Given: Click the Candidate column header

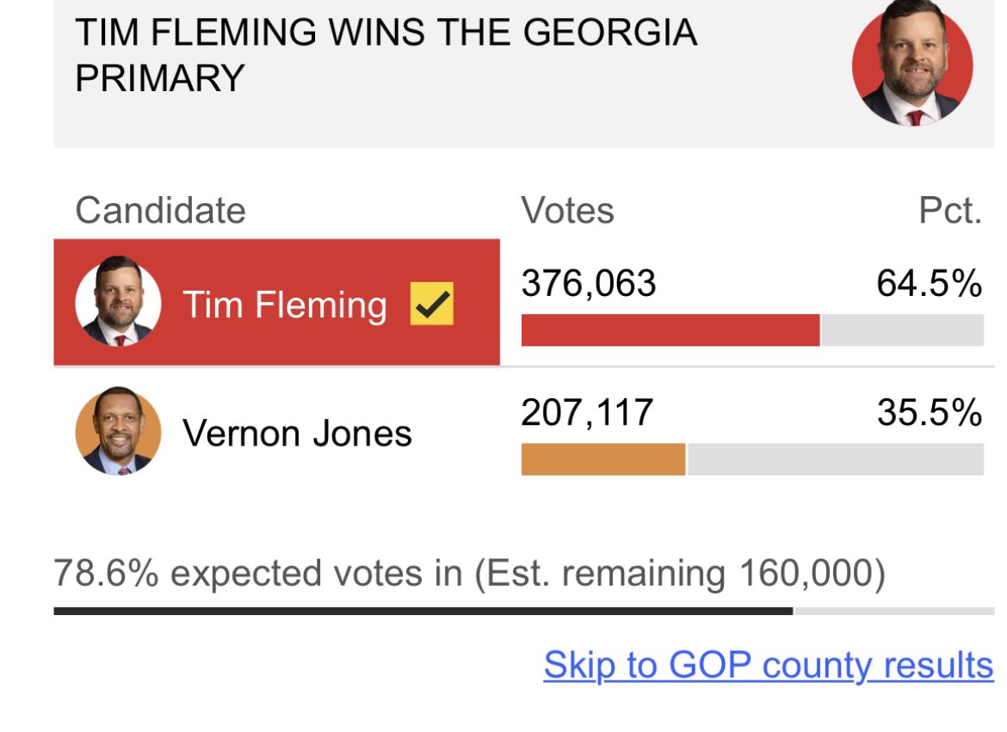Looking at the screenshot, I should (x=161, y=210).
